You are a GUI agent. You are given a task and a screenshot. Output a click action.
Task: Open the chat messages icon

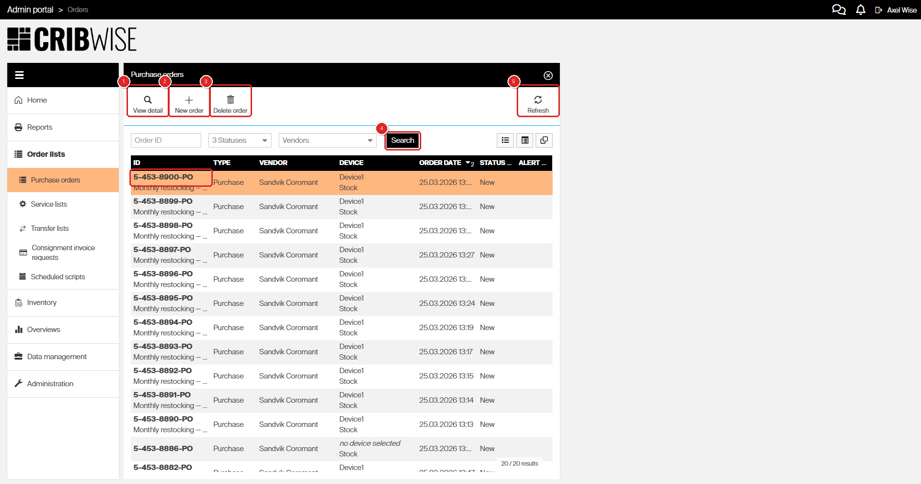pos(839,9)
